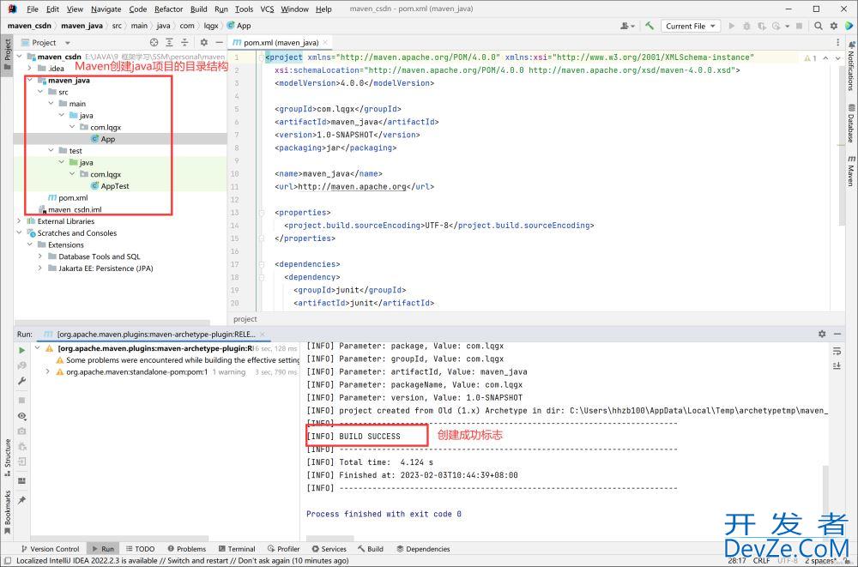Image resolution: width=858 pixels, height=567 pixels.
Task: Click the pin icon in Run panel
Action: coord(22,500)
